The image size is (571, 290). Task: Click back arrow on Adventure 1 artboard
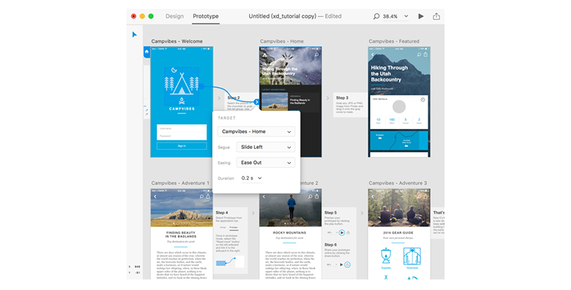[x=156, y=196]
